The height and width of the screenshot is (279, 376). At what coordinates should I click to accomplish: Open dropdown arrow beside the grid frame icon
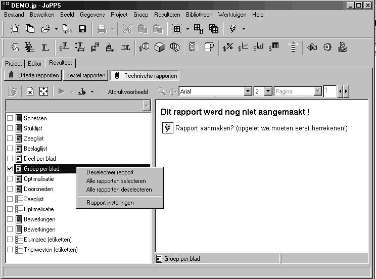pos(187,29)
